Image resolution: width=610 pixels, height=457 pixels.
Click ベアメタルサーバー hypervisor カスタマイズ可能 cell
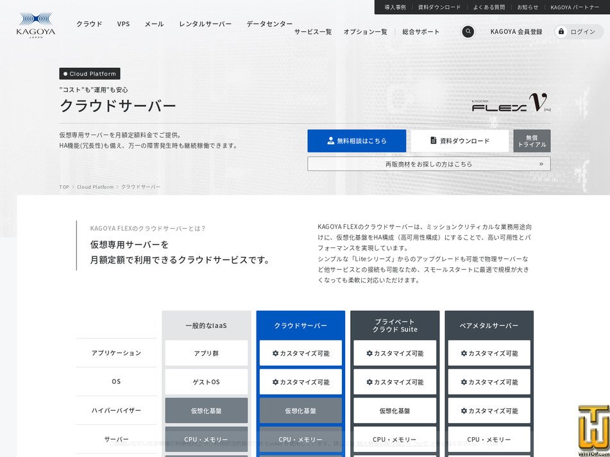tap(489, 410)
